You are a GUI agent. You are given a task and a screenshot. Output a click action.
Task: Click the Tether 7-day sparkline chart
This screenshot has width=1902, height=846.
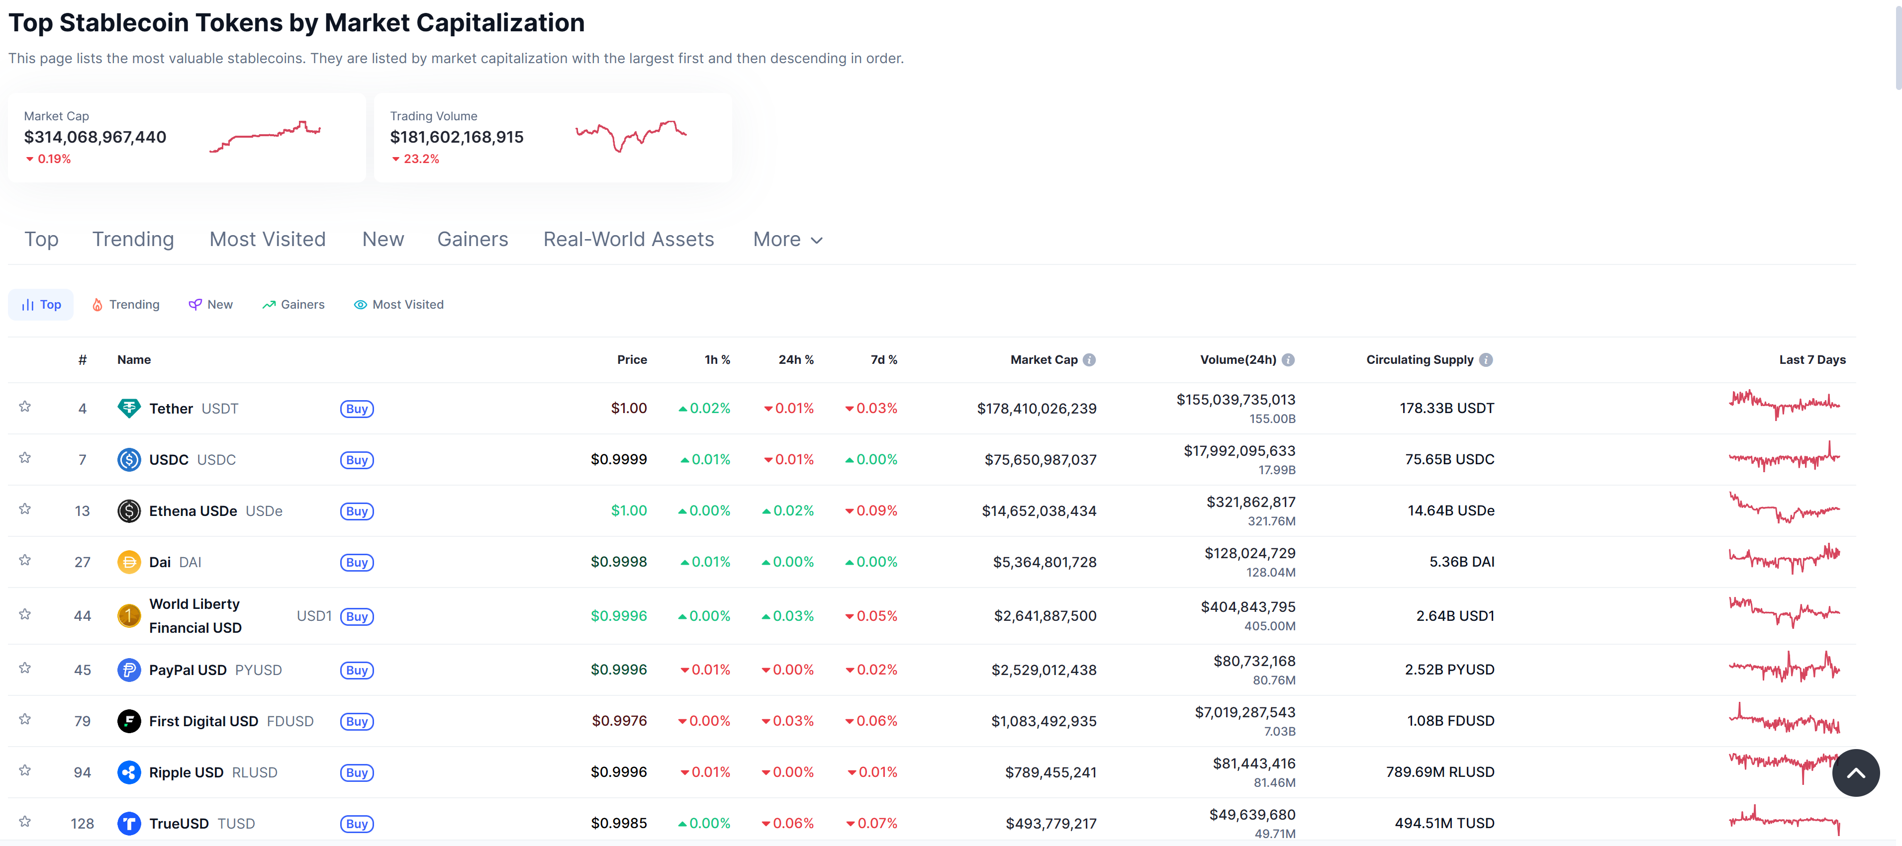point(1784,404)
